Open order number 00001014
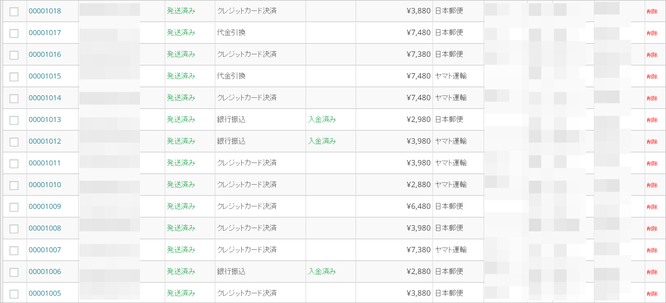Viewport: 666px width, 303px height. pos(45,98)
